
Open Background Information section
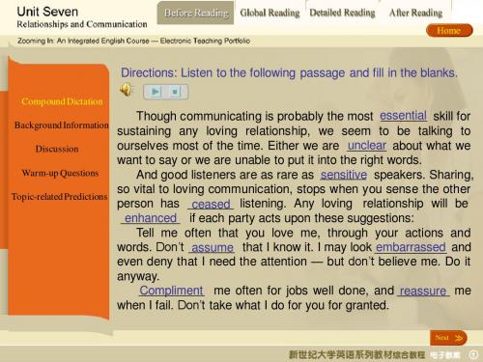(x=62, y=125)
